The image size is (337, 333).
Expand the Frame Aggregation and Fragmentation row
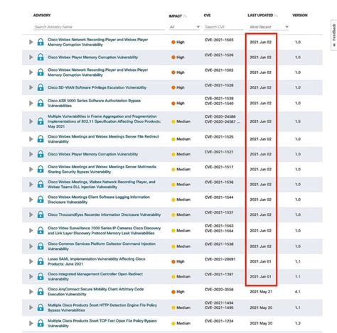pos(31,121)
